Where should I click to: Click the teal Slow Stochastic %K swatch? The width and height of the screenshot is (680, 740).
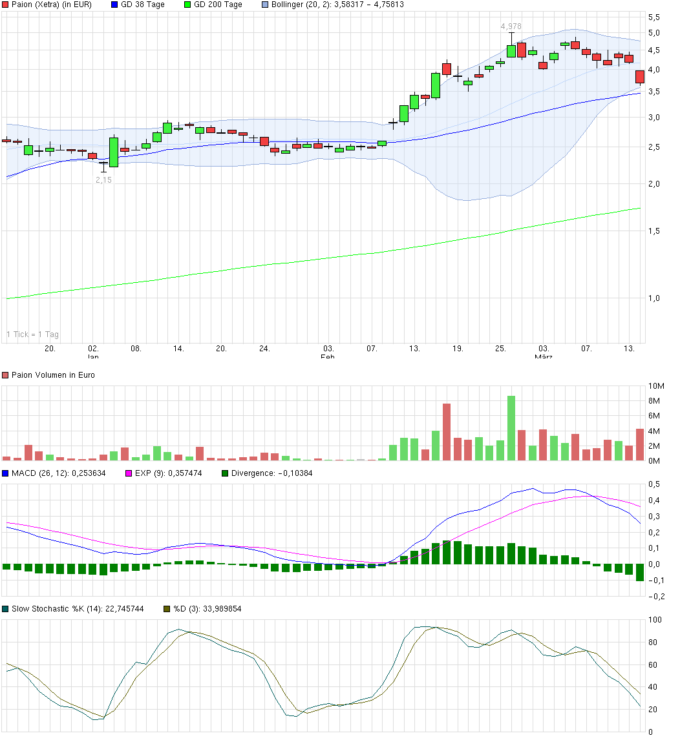click(x=6, y=609)
